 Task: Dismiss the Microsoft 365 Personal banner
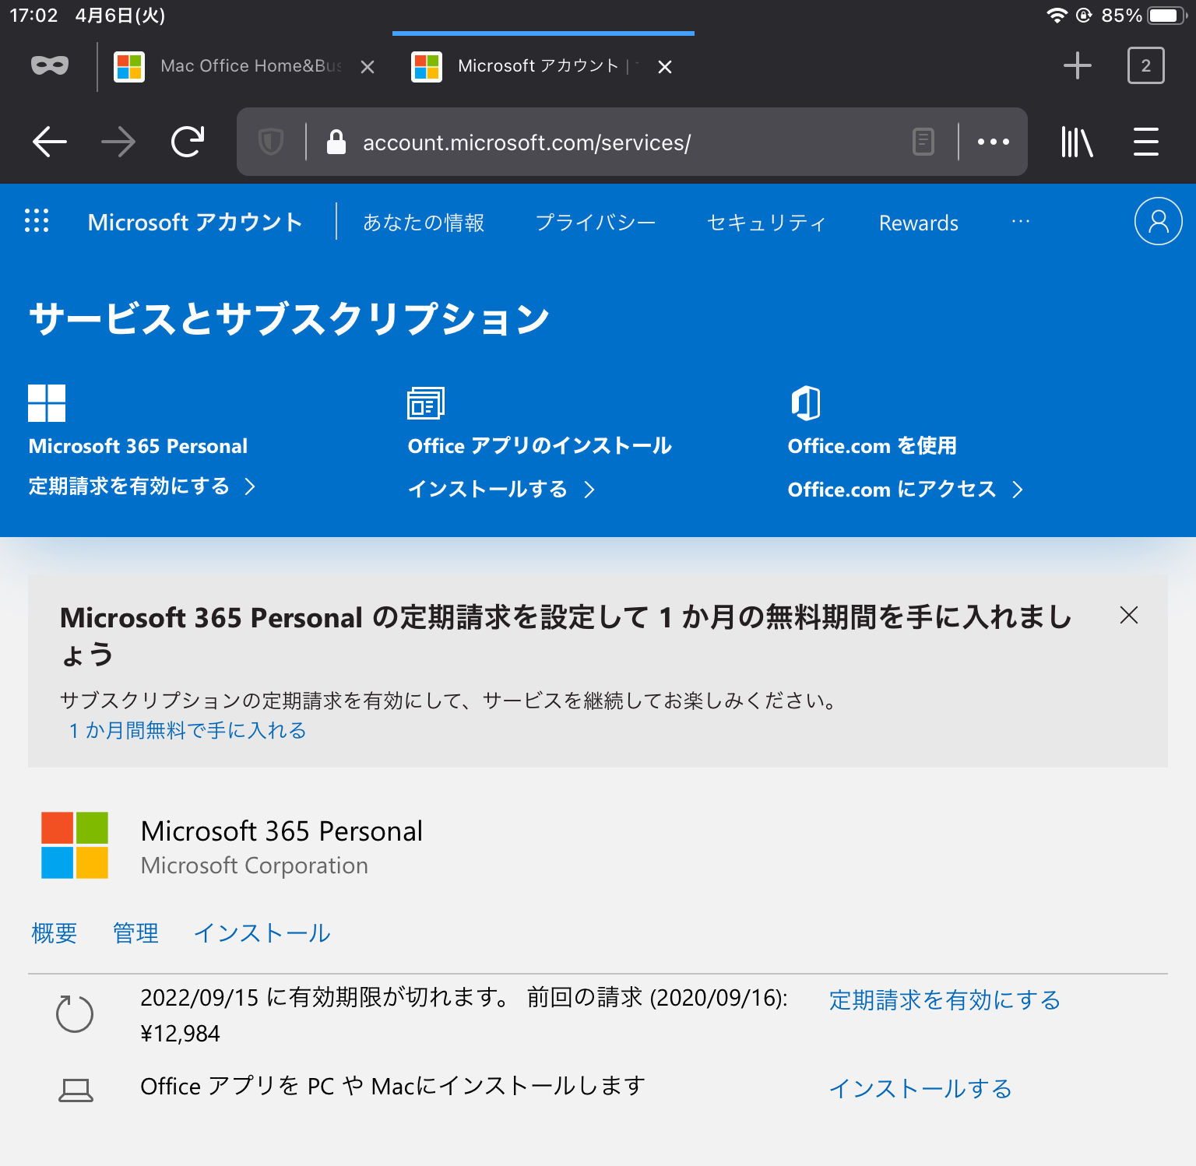point(1129,615)
